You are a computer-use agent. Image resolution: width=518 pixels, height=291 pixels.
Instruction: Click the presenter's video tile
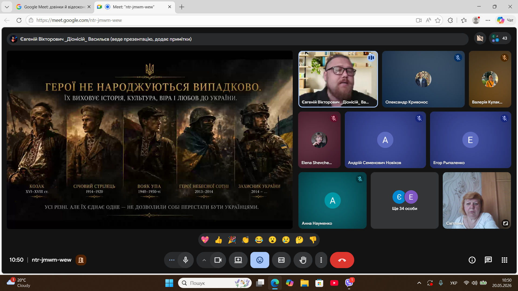[338, 79]
